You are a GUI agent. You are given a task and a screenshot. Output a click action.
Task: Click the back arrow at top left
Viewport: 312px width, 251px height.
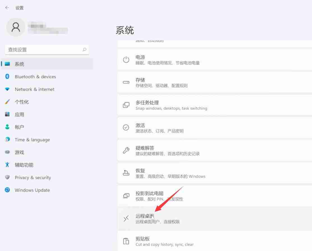7,8
